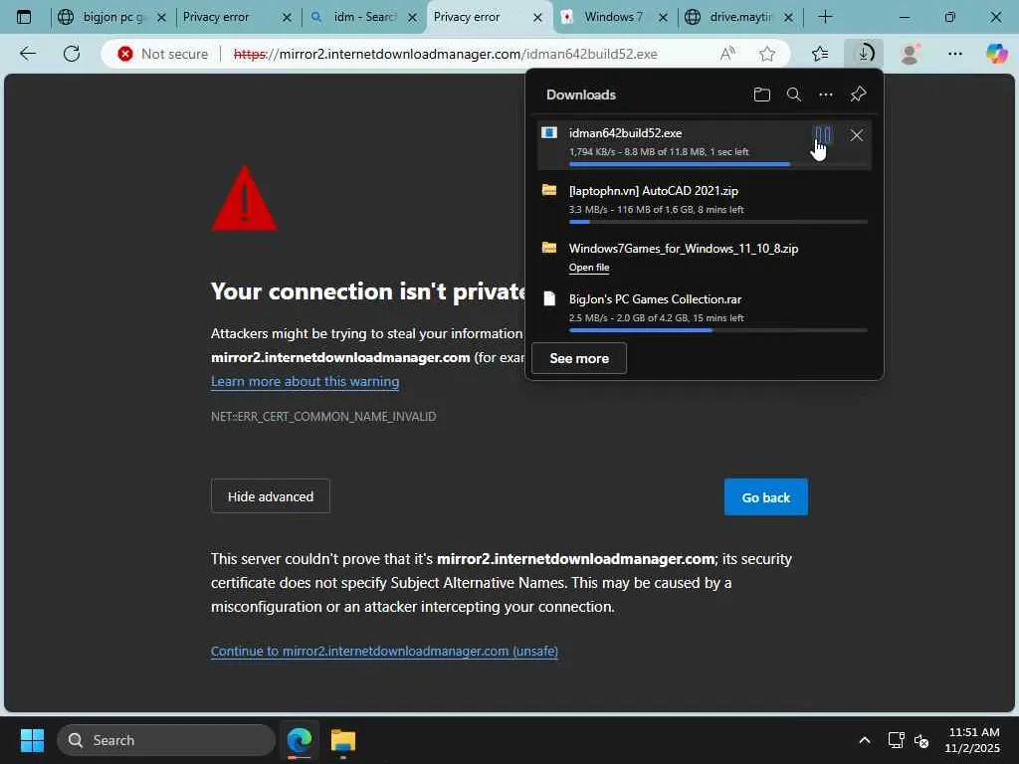The height and width of the screenshot is (764, 1019).
Task: Click See more in Downloads panel
Action: coord(579,358)
